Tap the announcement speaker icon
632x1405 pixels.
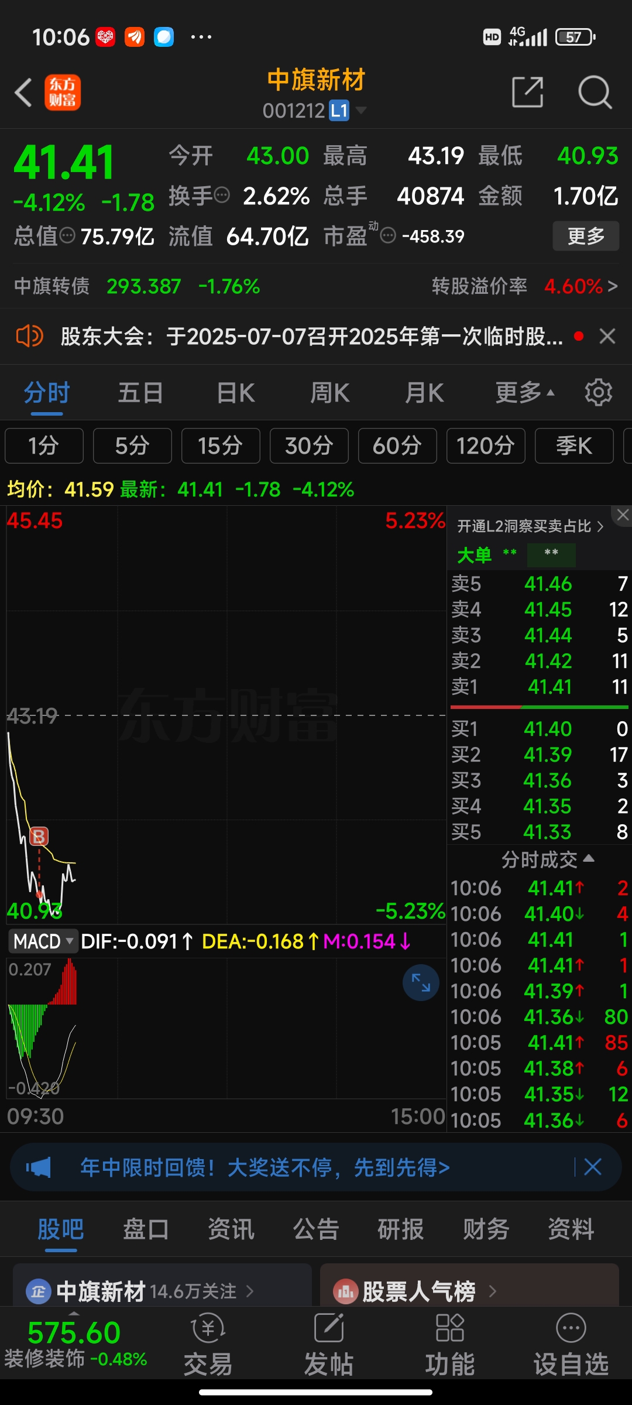(x=29, y=336)
